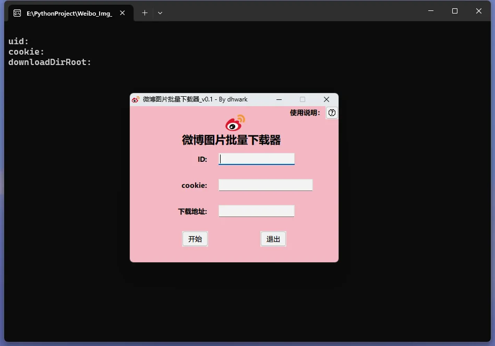Minimize the Weibo downloader dialog
495x346 pixels.
tap(279, 99)
